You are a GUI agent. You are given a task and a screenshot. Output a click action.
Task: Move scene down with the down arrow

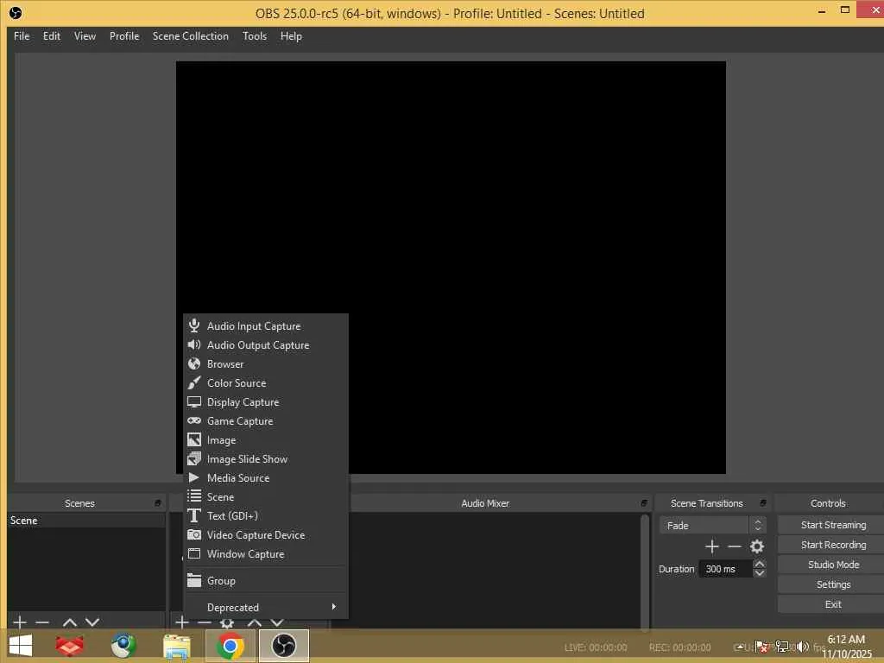(x=92, y=622)
